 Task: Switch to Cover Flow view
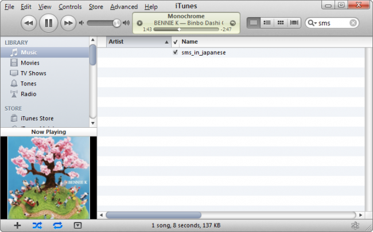(294, 23)
